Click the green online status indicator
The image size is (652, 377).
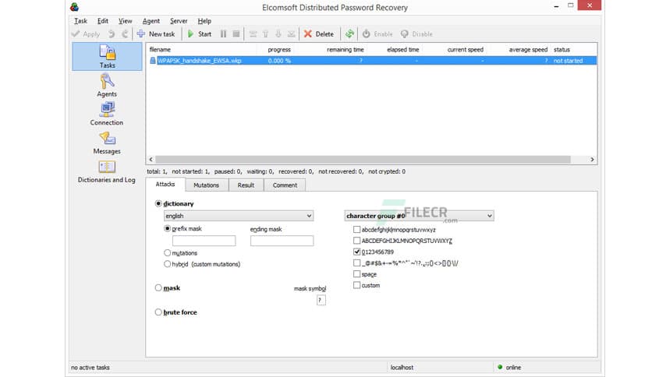[500, 367]
